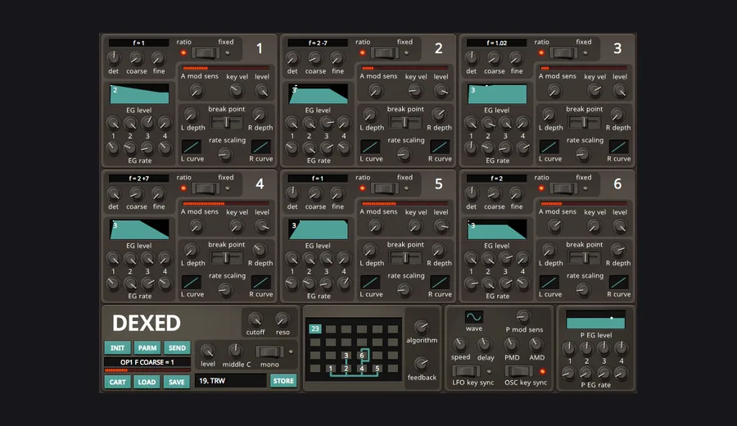Image resolution: width=737 pixels, height=426 pixels.
Task: Click the algorithm knob
Action: point(421,326)
